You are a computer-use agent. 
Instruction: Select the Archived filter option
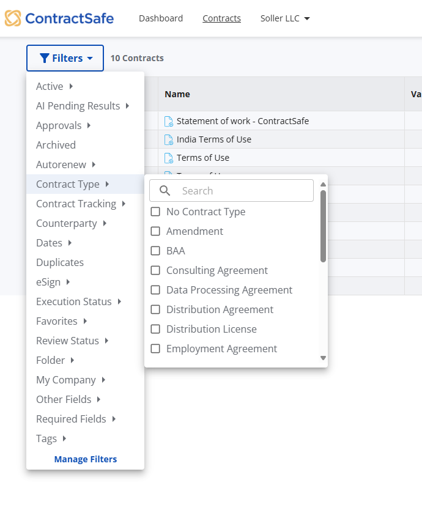(56, 145)
